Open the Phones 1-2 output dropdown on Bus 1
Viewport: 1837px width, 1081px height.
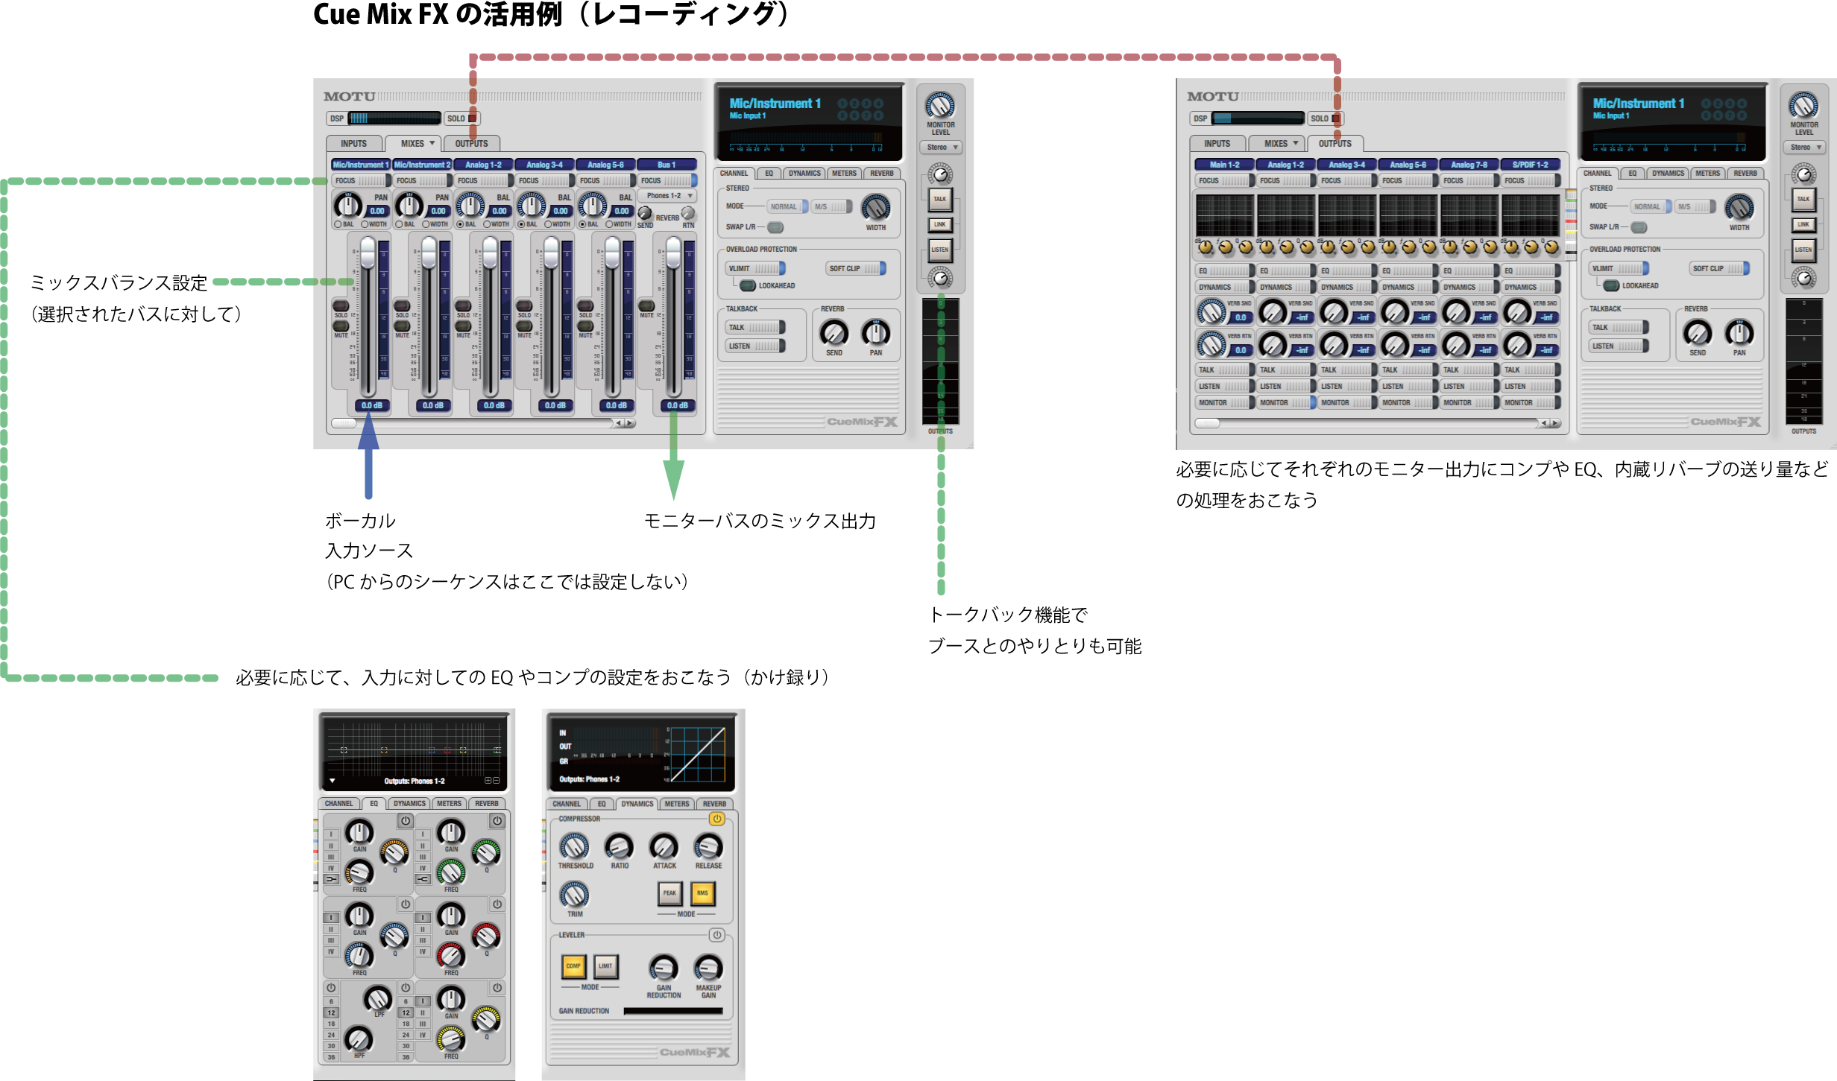(668, 196)
